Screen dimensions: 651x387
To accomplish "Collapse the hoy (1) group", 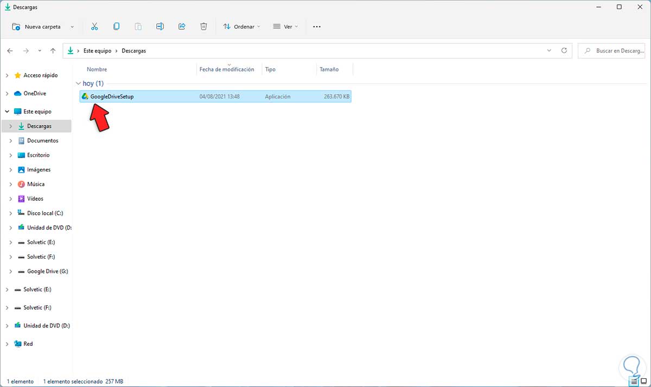I will click(78, 83).
